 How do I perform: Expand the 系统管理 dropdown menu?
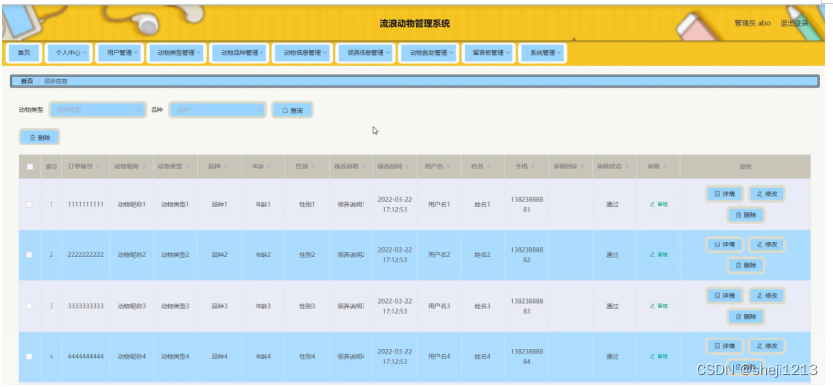click(542, 53)
